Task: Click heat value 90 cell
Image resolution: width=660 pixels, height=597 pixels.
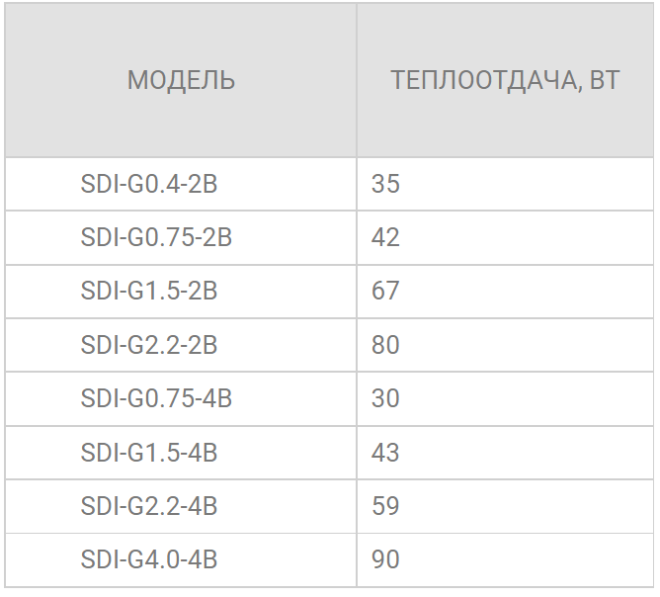Action: 385,559
